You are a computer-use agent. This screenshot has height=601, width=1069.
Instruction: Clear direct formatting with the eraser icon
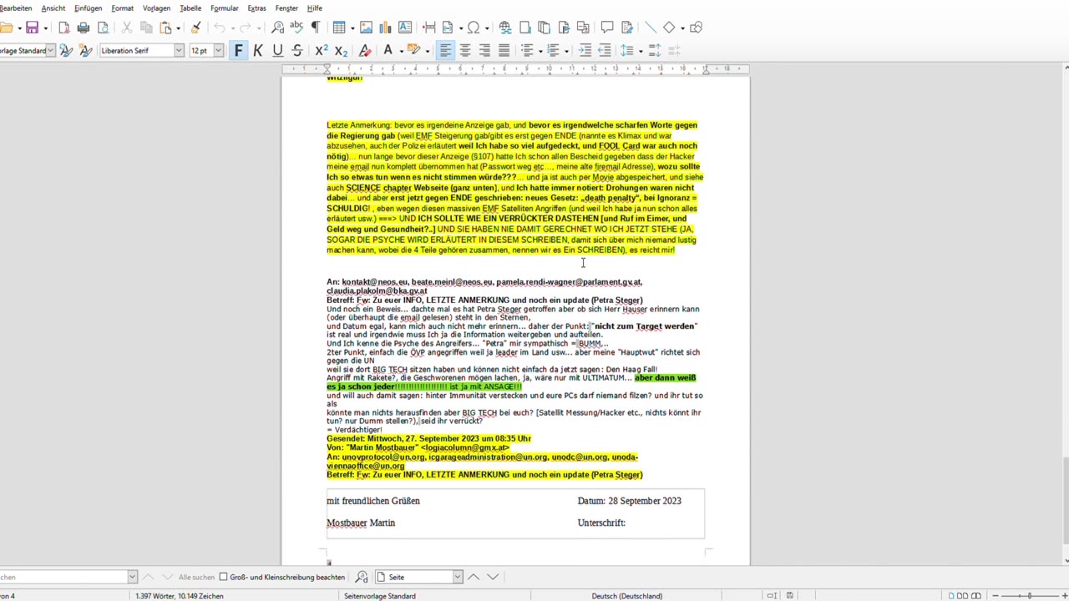(365, 51)
